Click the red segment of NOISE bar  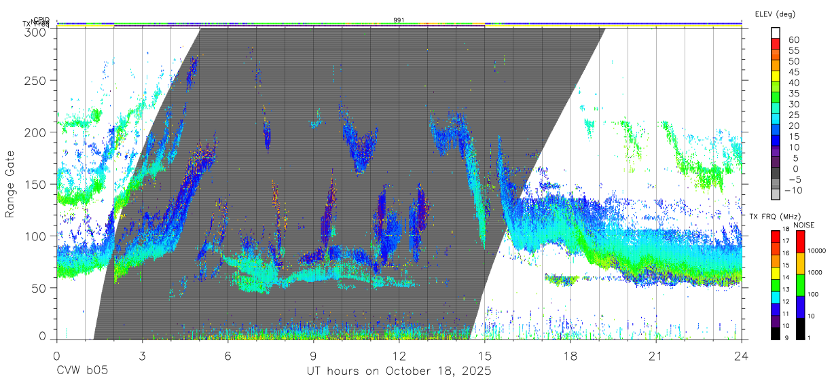800,241
